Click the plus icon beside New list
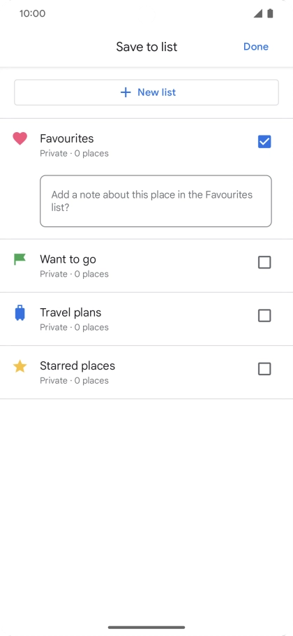The image size is (293, 636). tap(126, 92)
